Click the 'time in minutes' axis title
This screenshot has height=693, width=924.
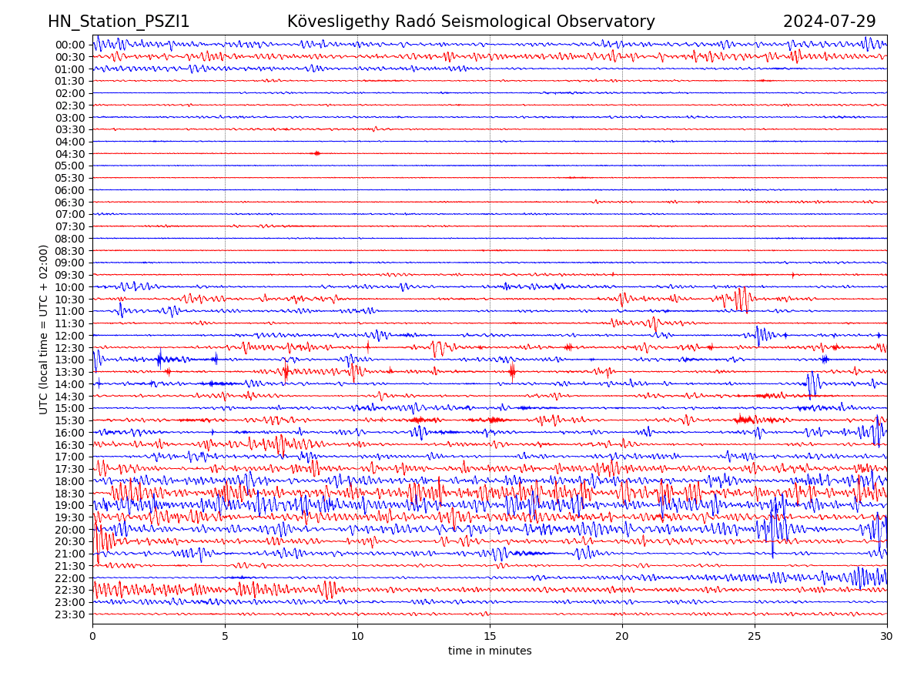(490, 651)
